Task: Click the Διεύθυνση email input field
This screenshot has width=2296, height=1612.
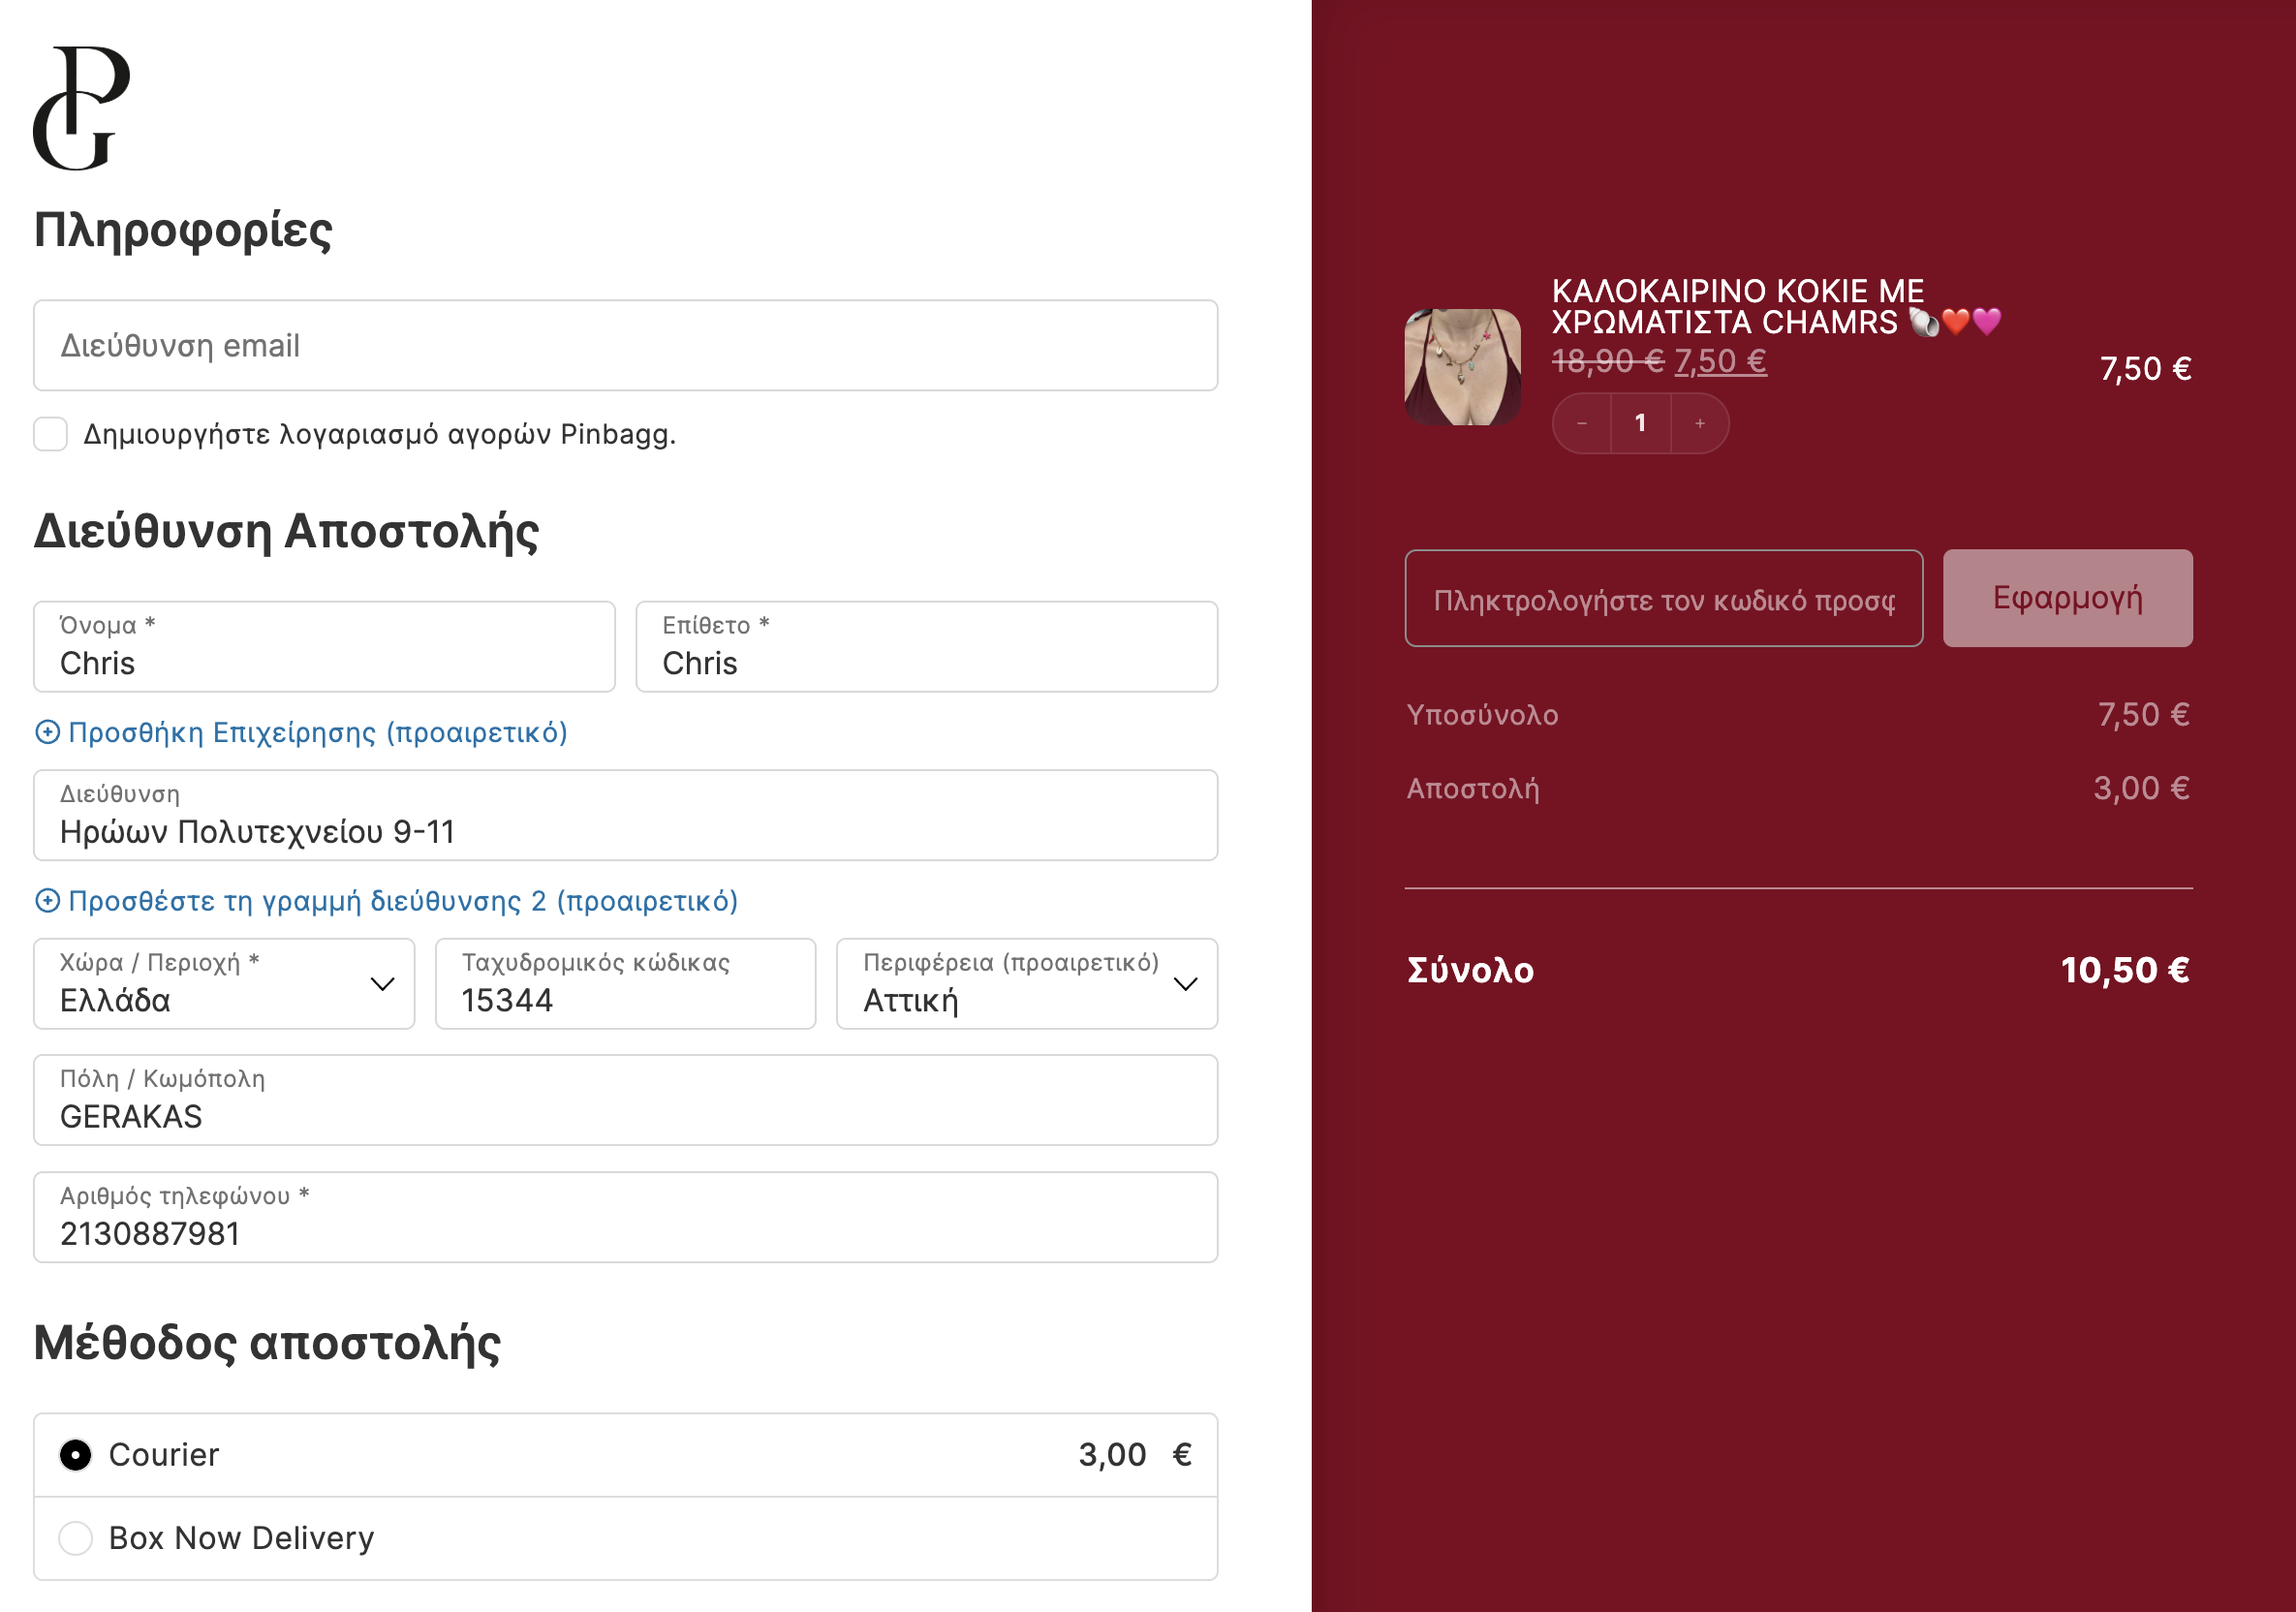Action: [x=626, y=345]
